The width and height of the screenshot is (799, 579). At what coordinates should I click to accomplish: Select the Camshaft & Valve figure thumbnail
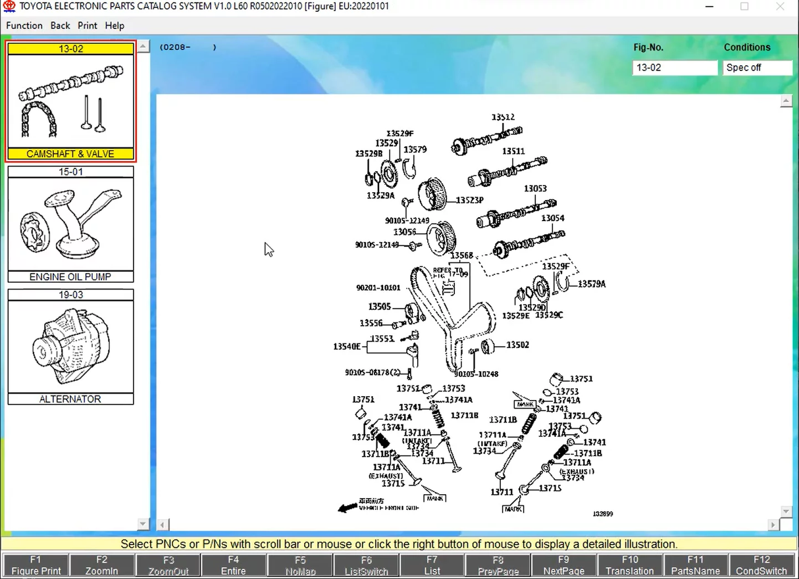click(70, 101)
